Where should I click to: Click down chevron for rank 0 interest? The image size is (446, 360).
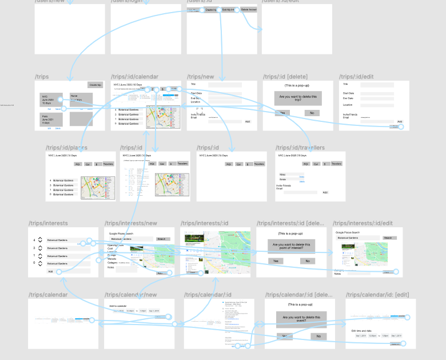click(40, 265)
